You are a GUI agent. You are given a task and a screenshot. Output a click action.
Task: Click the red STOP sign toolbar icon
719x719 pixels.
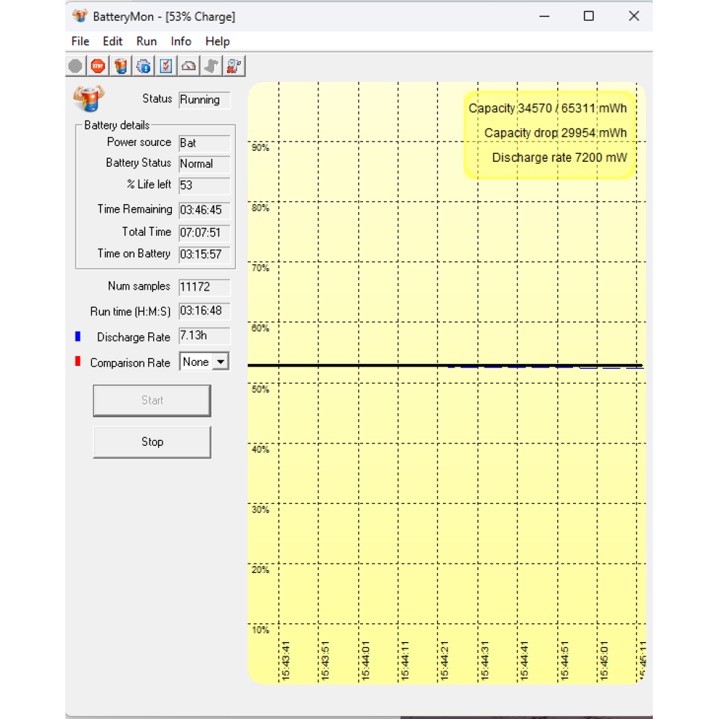pyautogui.click(x=98, y=66)
